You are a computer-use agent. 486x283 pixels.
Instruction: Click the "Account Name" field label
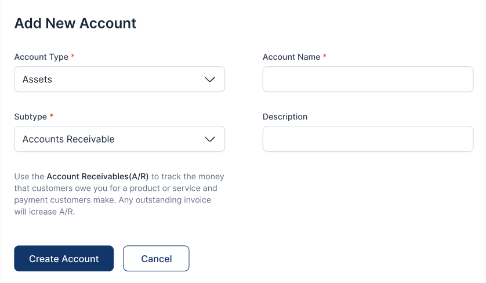291,57
